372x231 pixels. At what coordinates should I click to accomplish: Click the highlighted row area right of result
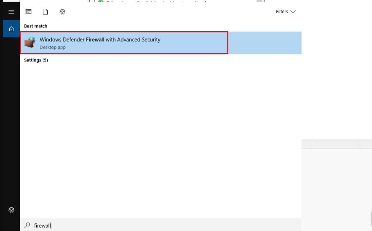265,43
